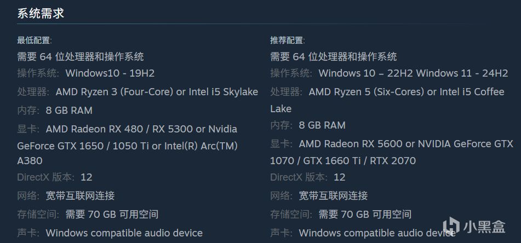
Task: Click minimum DirectX 版本 12 line
Action: 55,177
